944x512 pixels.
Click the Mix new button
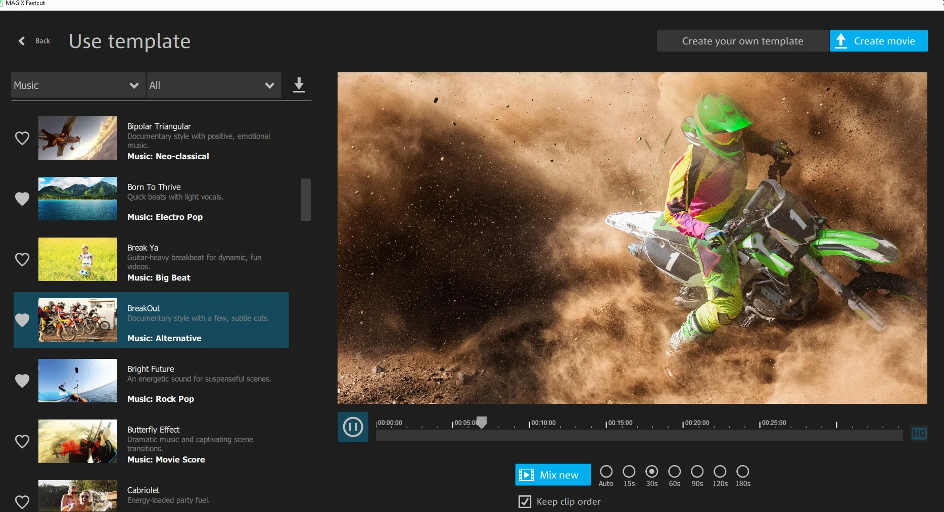[553, 475]
